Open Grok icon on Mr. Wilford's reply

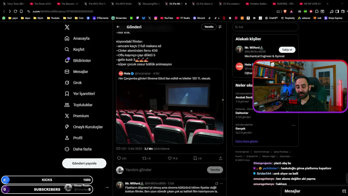pyautogui.click(x=217, y=183)
